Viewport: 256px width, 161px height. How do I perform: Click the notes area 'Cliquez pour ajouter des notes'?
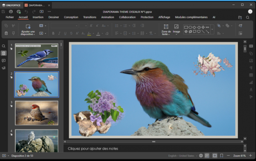pyautogui.click(x=93, y=149)
